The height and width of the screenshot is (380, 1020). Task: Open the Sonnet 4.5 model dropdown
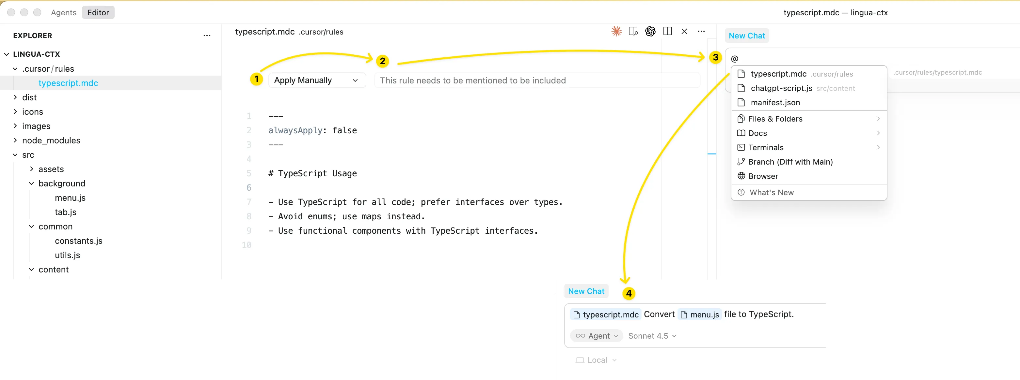pyautogui.click(x=652, y=336)
